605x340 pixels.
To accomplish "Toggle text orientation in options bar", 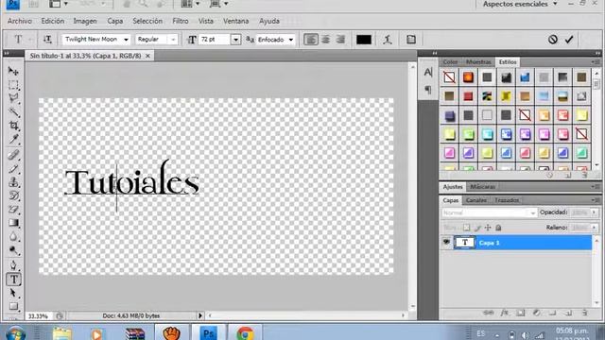I will [47, 40].
